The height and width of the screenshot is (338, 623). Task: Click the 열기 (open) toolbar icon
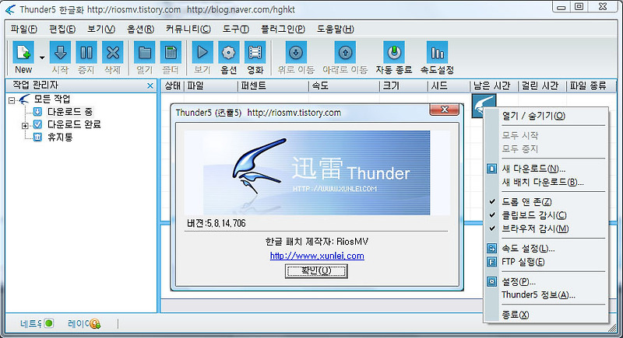145,53
